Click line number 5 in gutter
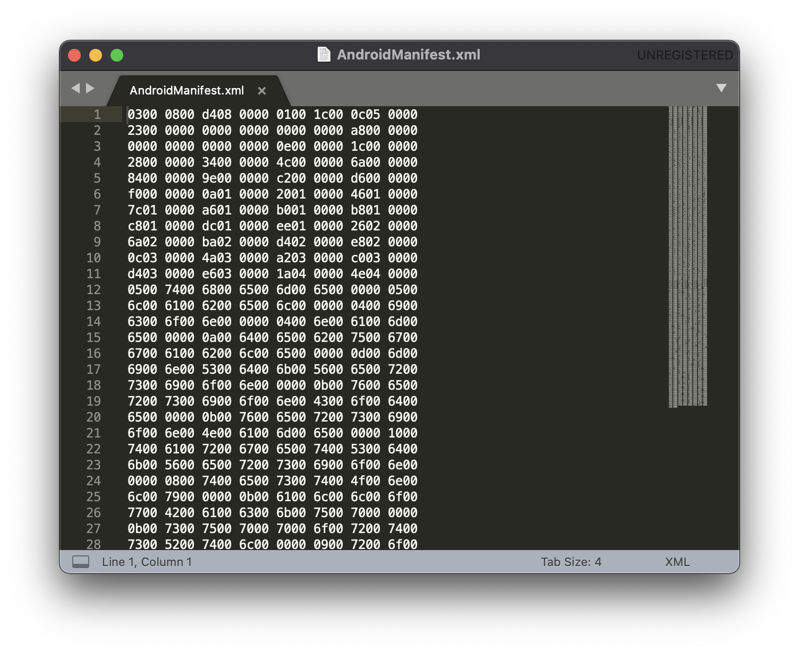 point(97,178)
